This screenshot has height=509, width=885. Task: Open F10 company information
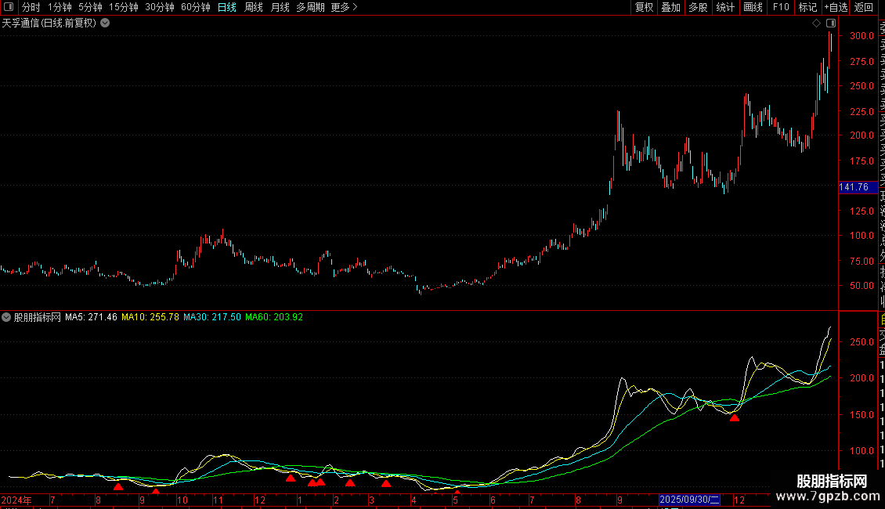pyautogui.click(x=781, y=7)
